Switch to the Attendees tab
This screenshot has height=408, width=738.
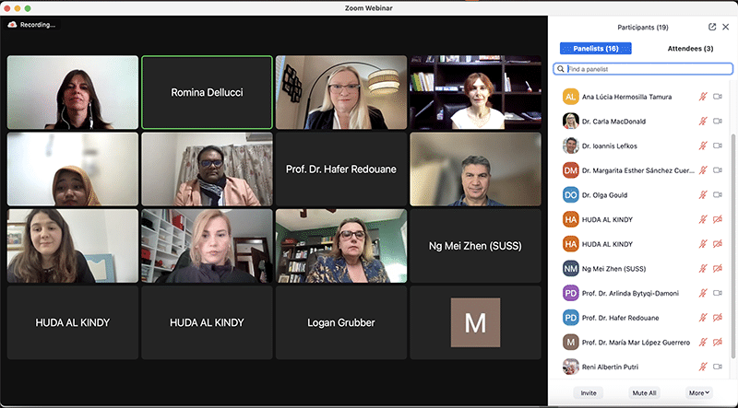point(690,48)
